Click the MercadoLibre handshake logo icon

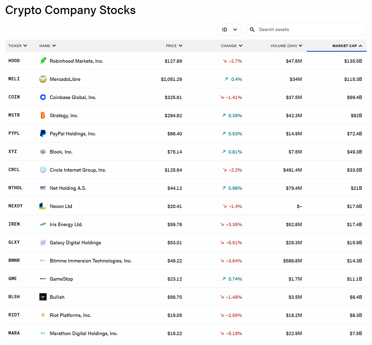point(43,79)
